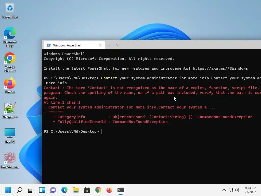Click 'Windows PowerShell' header line in terminal
The height and width of the screenshot is (196, 261).
tap(64, 54)
